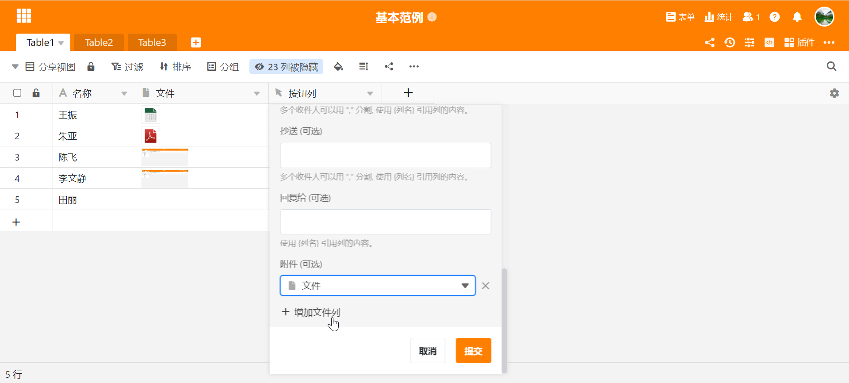Select the 陈飞 name cell
This screenshot has width=849, height=383.
click(x=94, y=157)
